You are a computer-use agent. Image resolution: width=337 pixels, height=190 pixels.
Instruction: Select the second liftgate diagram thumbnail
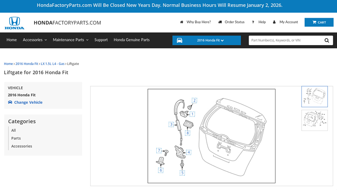coord(314,120)
